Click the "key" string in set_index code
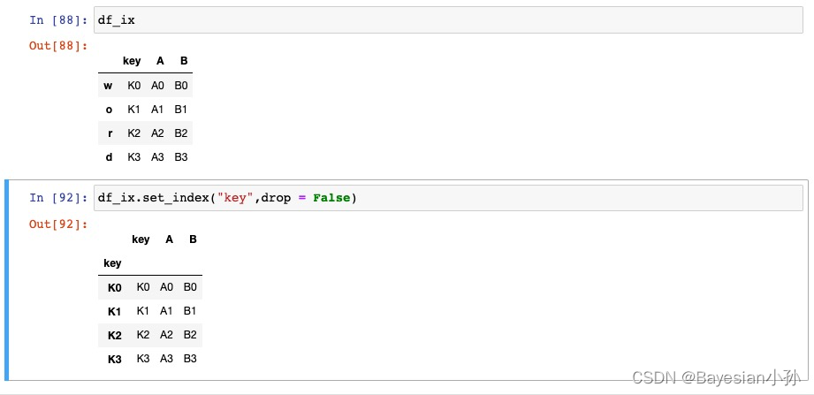The image size is (814, 395). (x=236, y=198)
